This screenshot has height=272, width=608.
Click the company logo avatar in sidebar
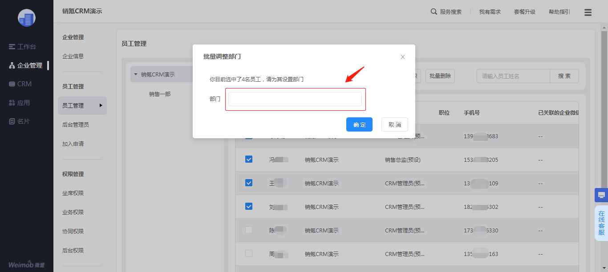point(27,18)
